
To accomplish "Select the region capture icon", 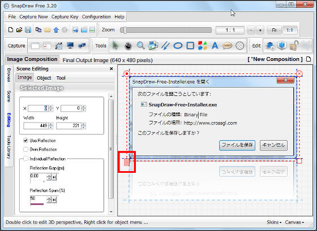I will [x=59, y=46].
